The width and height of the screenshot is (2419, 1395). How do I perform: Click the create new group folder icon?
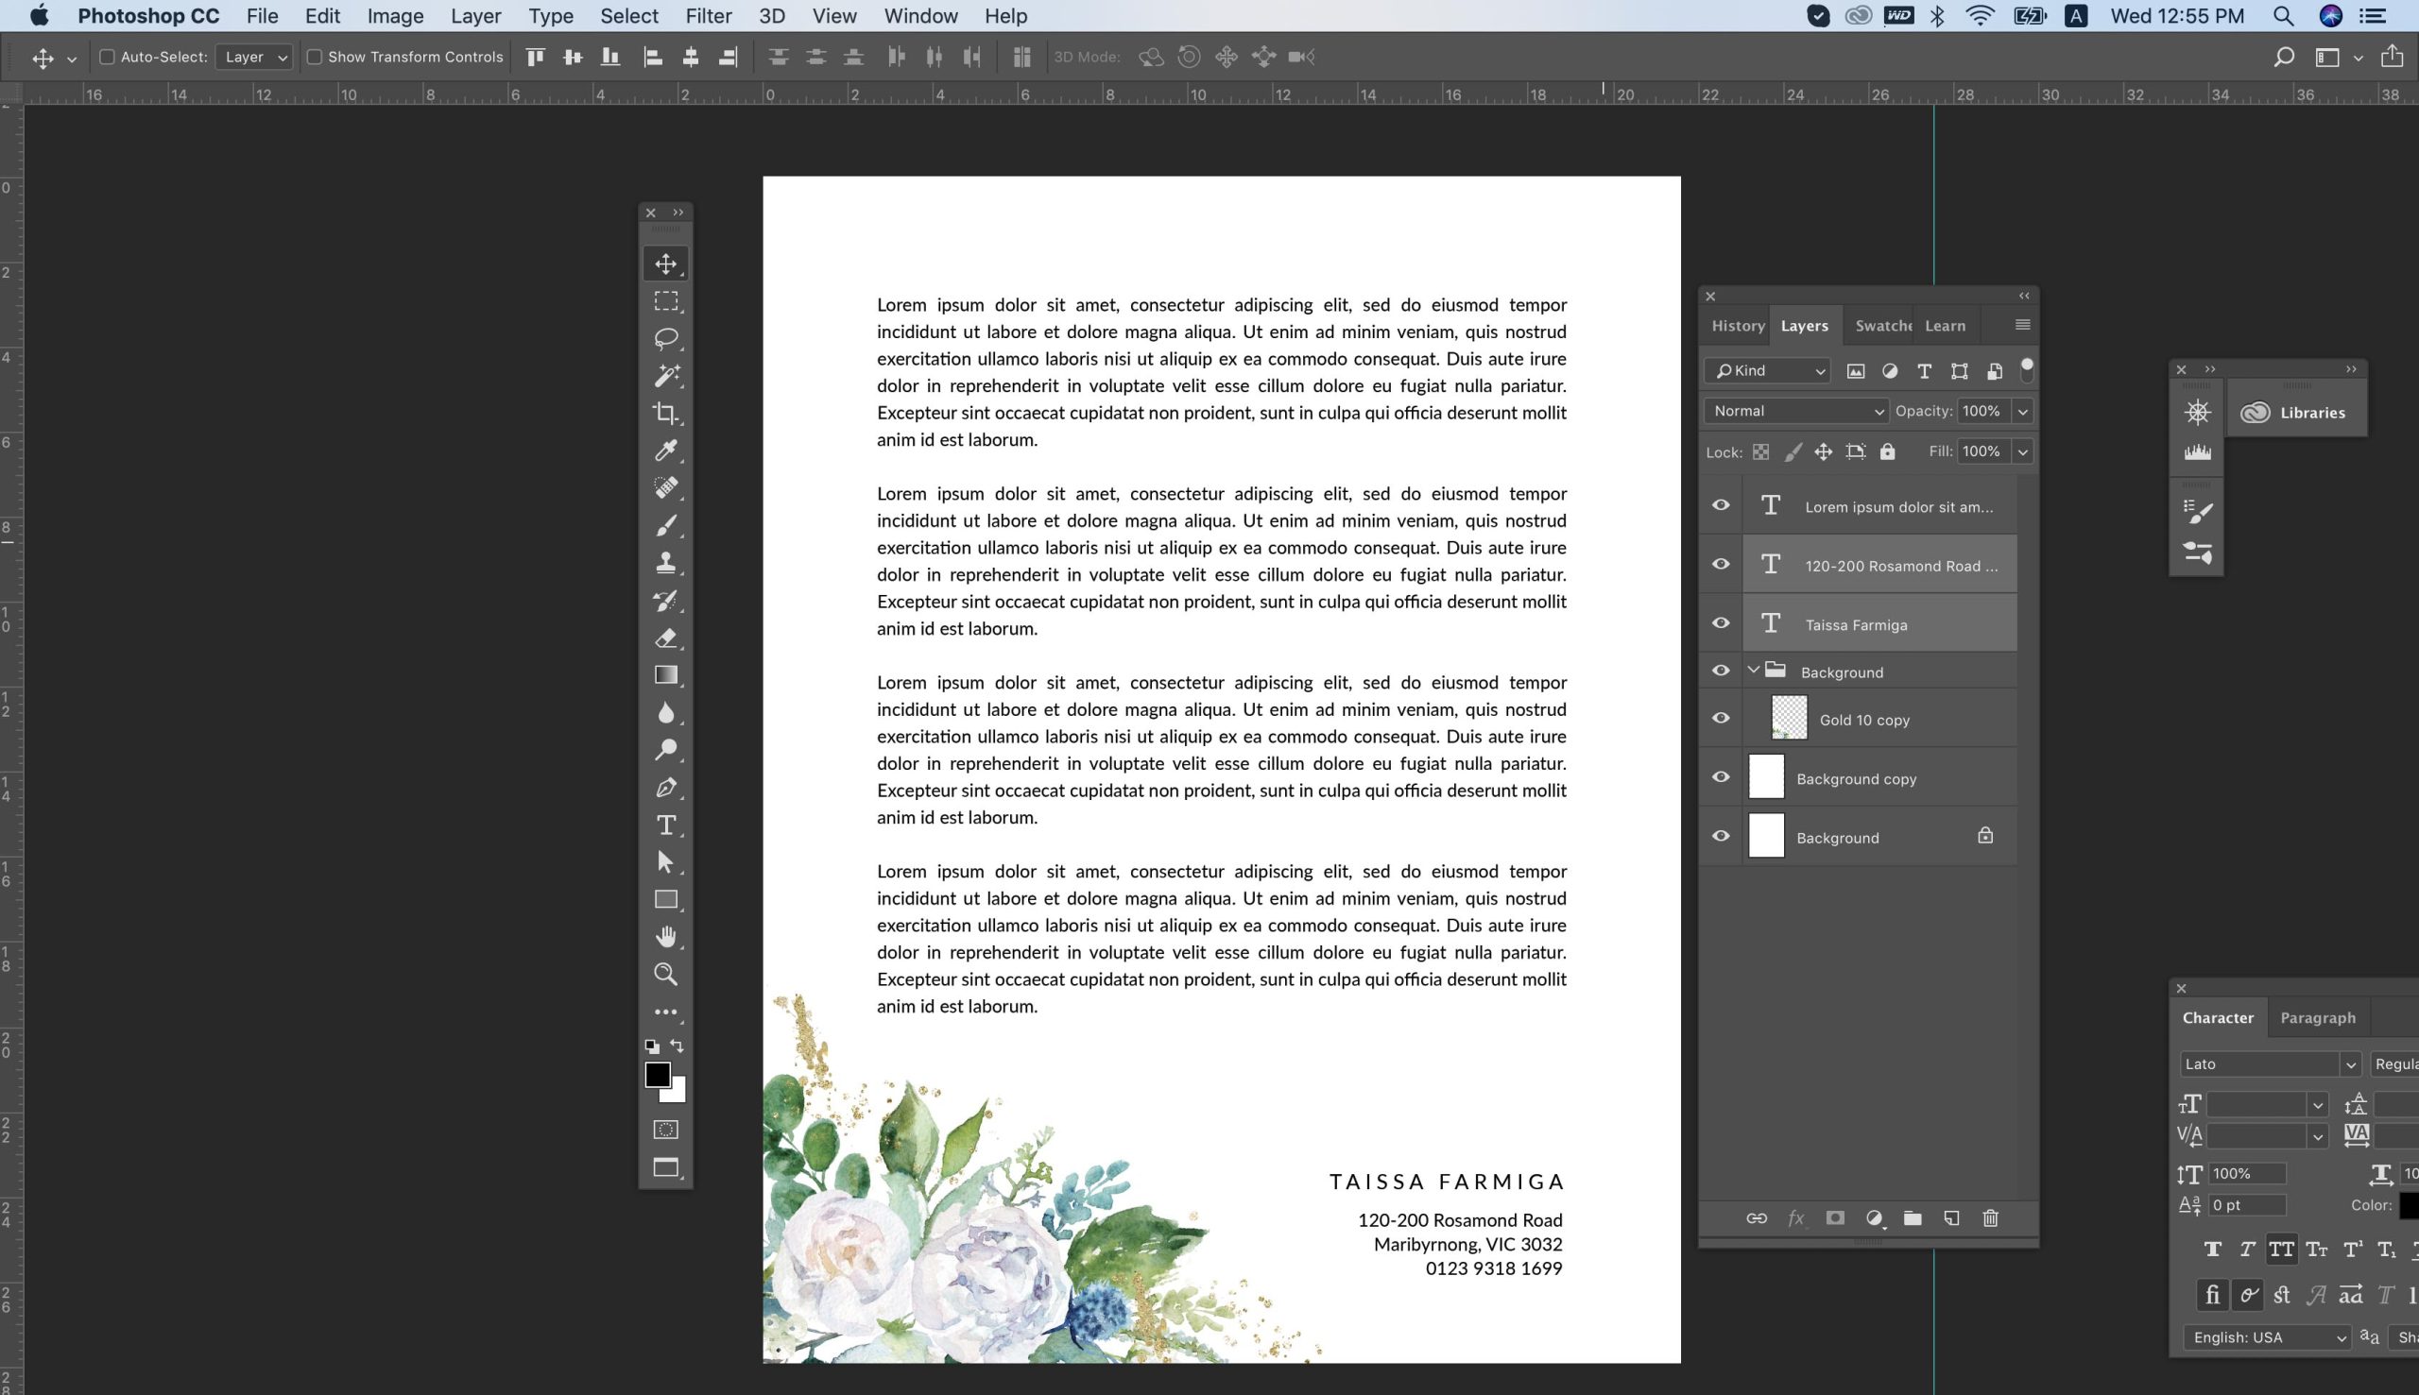[1912, 1217]
